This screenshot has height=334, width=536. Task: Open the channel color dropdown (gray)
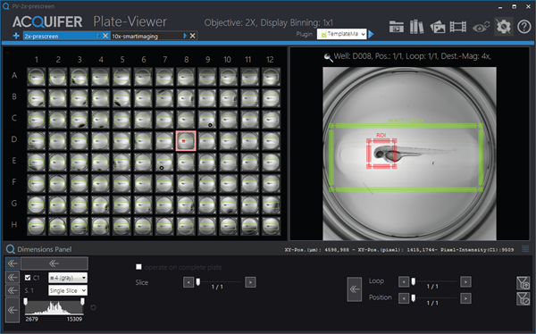(68, 278)
